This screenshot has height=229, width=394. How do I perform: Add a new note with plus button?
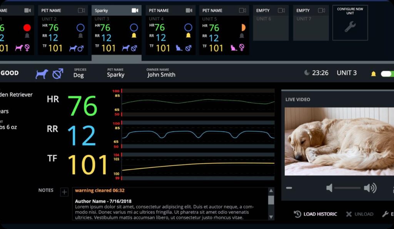pos(64,192)
